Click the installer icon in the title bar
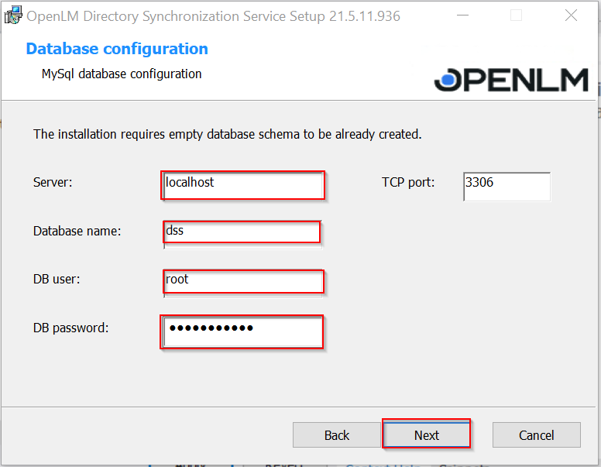The width and height of the screenshot is (601, 467). coord(12,15)
